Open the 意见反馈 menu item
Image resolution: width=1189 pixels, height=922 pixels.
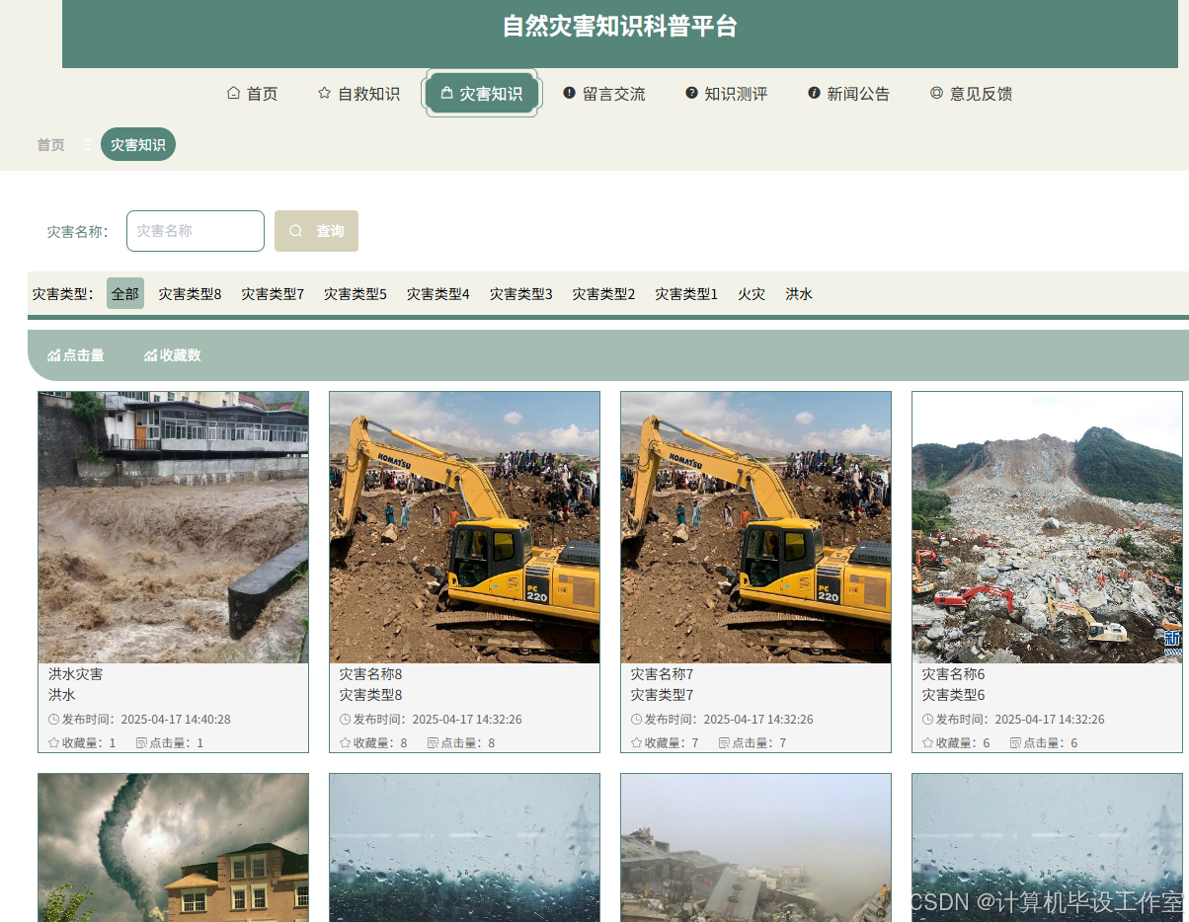coord(971,94)
